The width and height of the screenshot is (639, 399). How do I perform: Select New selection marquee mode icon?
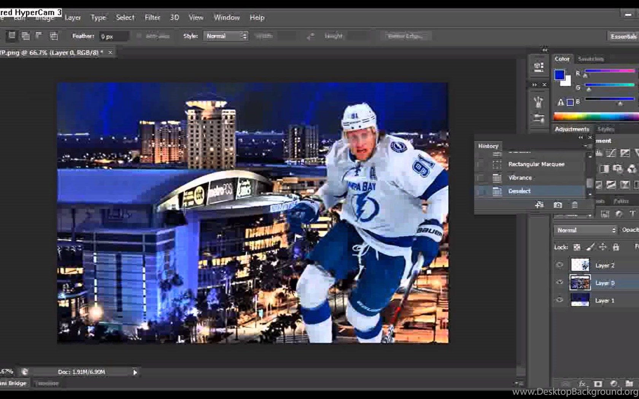[12, 36]
